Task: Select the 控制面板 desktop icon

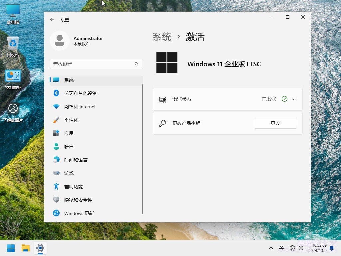Action: click(13, 80)
